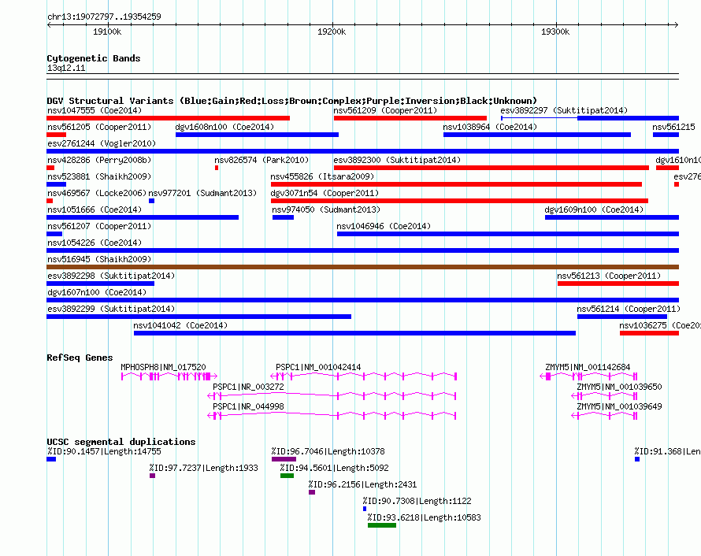Image resolution: width=701 pixels, height=556 pixels.
Task: Select nsv826574 (Park2010) label
Action: 261,160
